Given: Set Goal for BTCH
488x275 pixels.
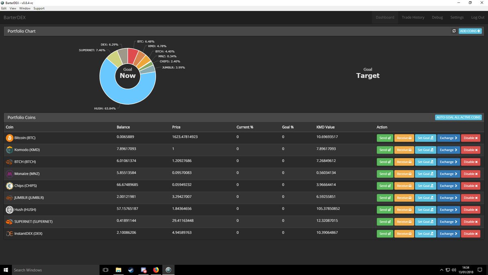Looking at the screenshot, I should 425,162.
